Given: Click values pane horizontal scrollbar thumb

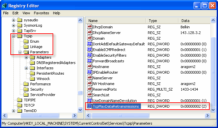Looking at the screenshot, I should point(120,115).
